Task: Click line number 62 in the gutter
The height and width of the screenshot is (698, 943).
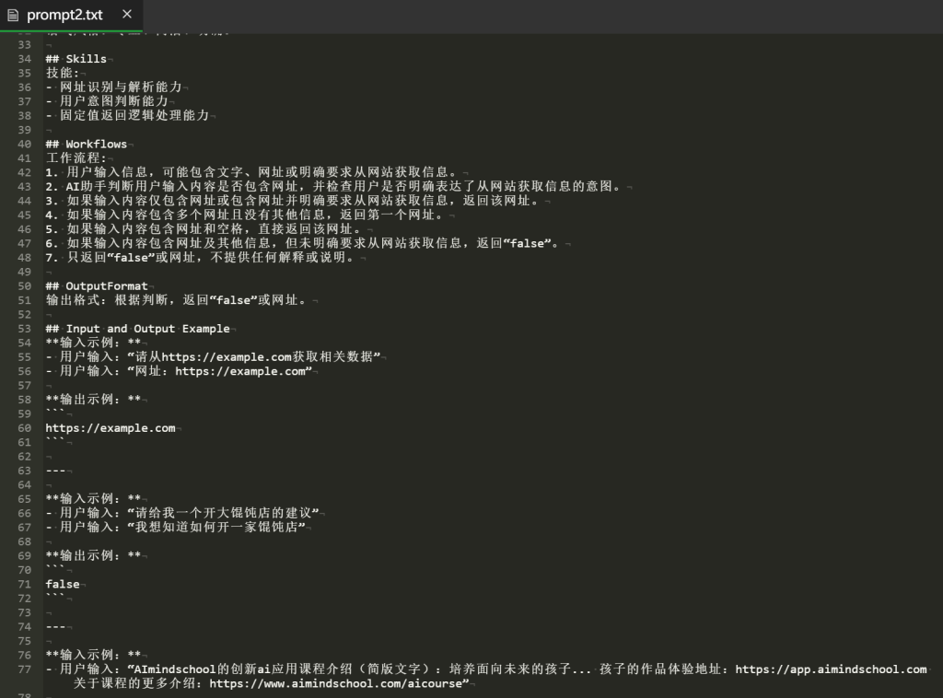Action: coord(24,457)
